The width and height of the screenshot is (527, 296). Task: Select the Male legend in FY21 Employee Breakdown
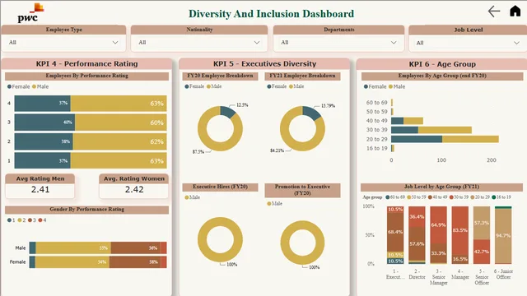pyautogui.click(x=296, y=86)
